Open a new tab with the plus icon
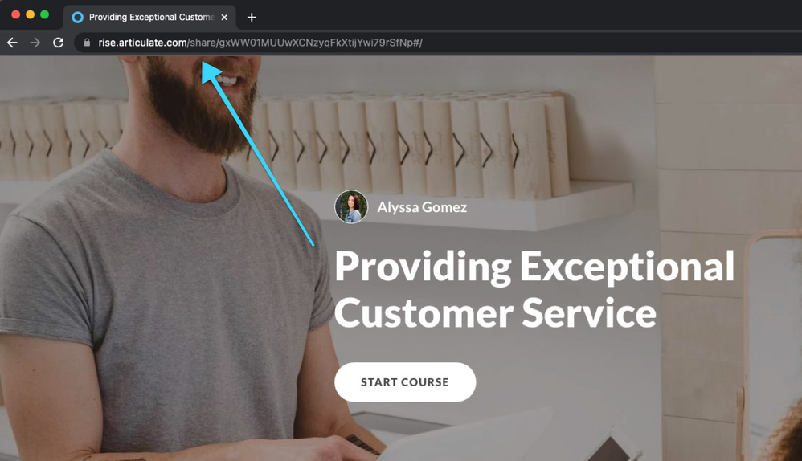This screenshot has height=461, width=802. 252,18
